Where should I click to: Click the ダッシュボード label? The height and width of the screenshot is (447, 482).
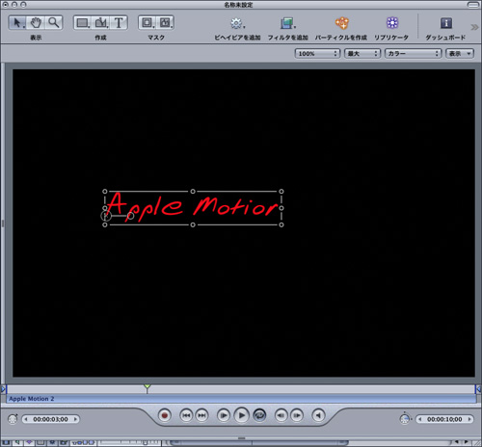445,38
